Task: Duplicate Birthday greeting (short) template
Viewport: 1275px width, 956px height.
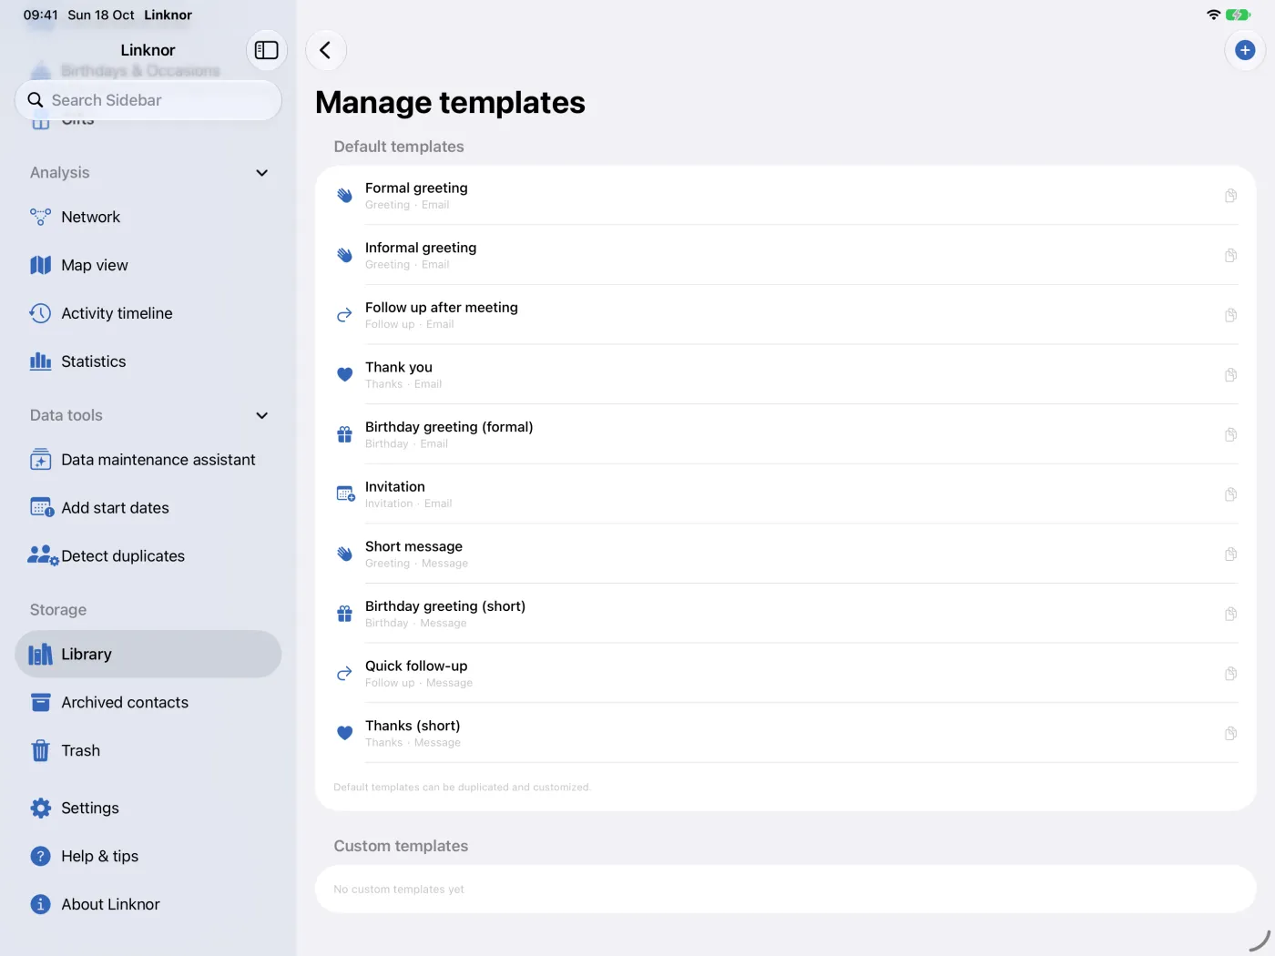Action: (x=1230, y=615)
